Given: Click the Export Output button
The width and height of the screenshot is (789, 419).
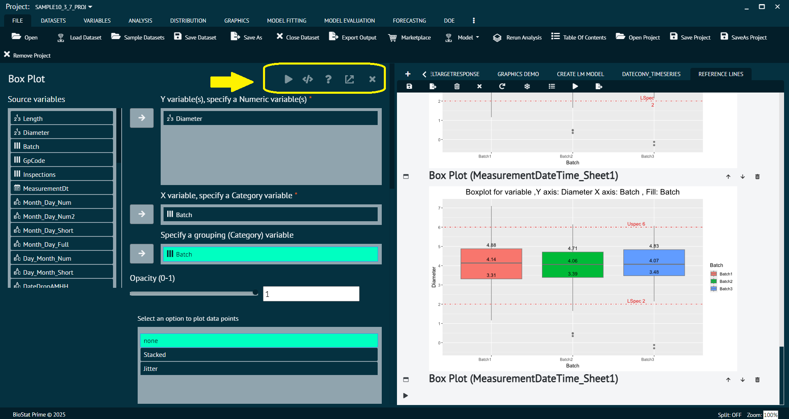Looking at the screenshot, I should pos(353,37).
